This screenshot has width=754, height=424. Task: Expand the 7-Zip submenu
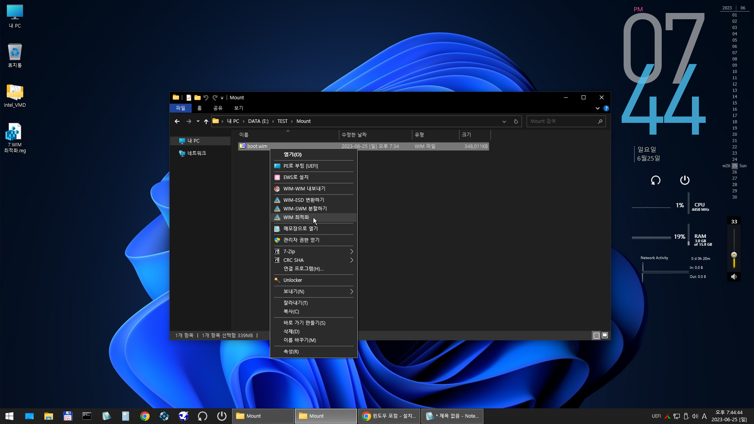click(314, 252)
